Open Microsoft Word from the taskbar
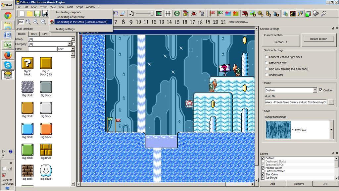This screenshot has height=191, width=339. click(x=8, y=35)
